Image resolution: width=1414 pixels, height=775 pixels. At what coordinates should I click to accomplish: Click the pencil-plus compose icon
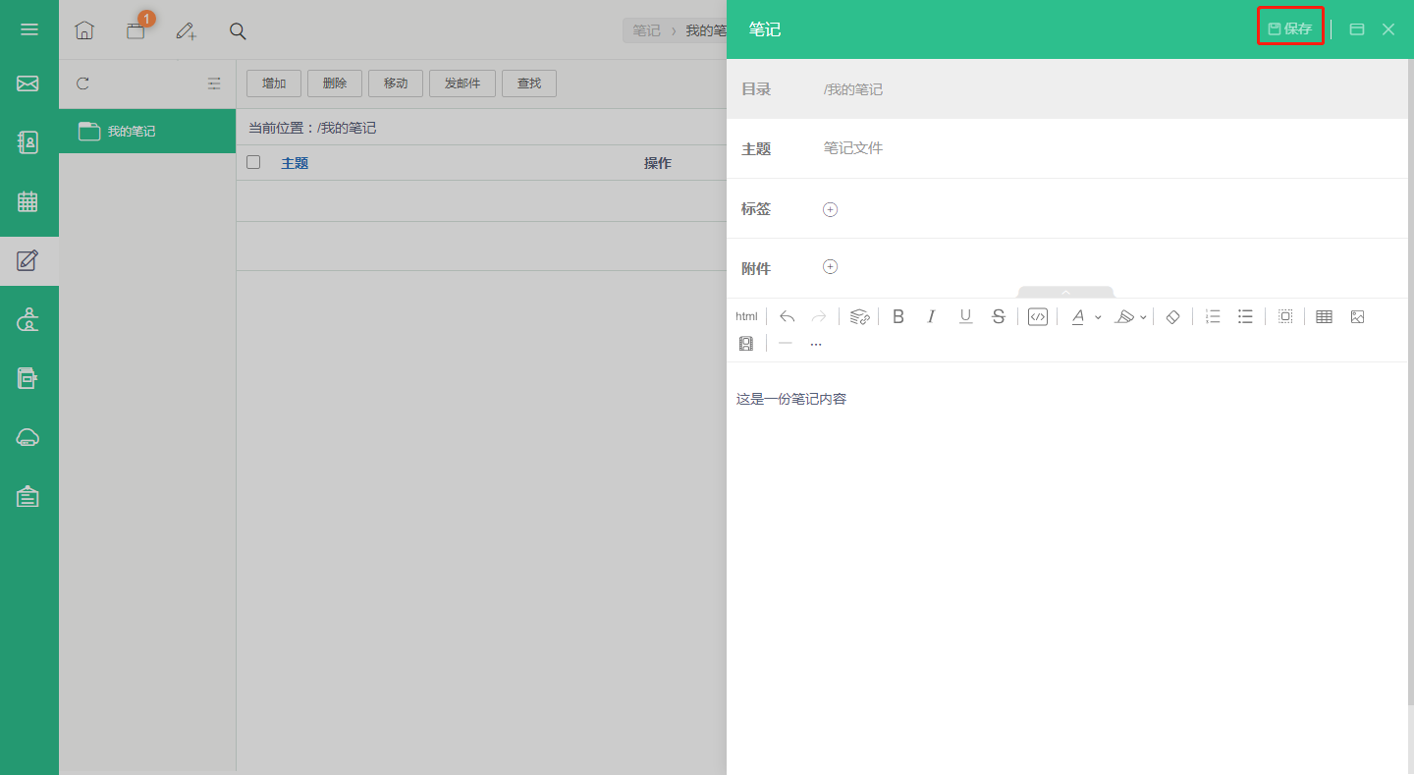coord(186,30)
